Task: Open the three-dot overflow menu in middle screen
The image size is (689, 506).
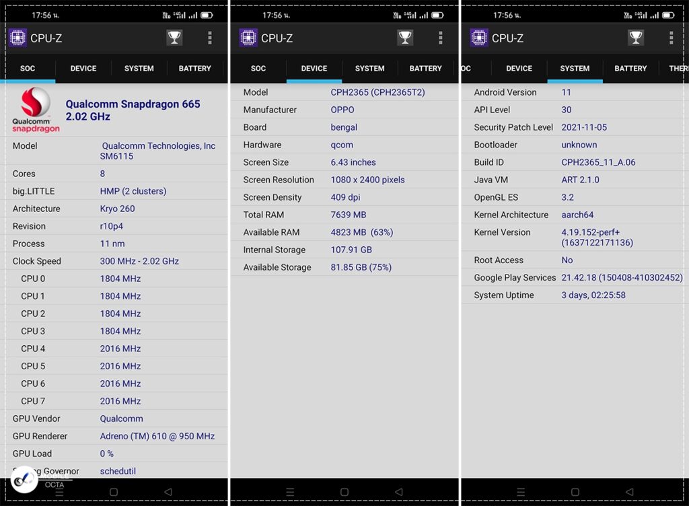Action: point(441,38)
